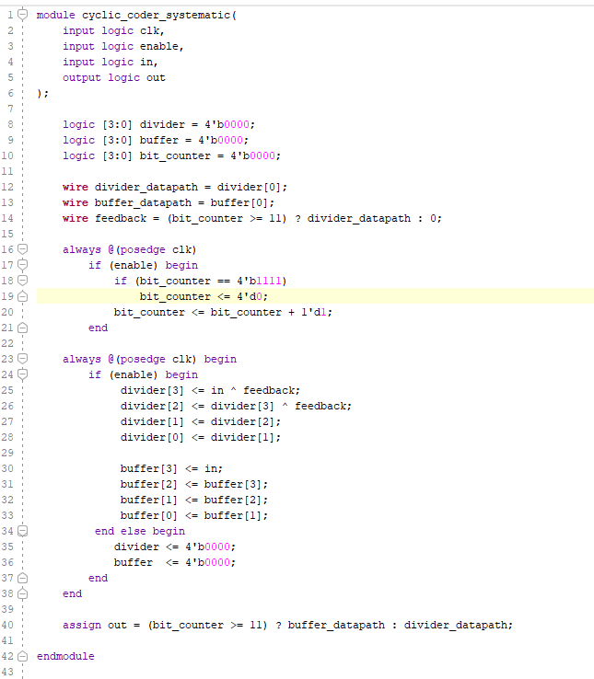
Task: Click the 'output logic out' declaration
Action: click(x=114, y=77)
